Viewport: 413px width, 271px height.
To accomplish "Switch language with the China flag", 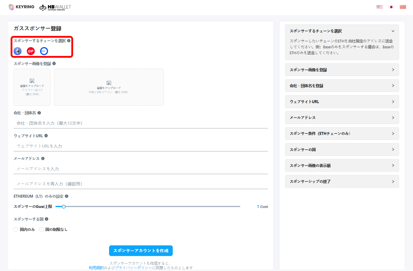I will pos(403,7).
